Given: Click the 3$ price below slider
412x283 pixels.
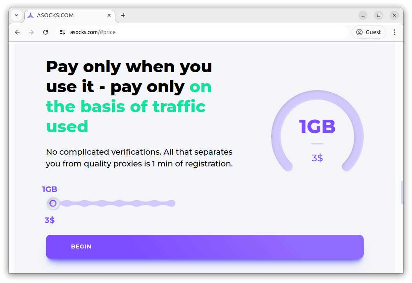Looking at the screenshot, I should 50,220.
